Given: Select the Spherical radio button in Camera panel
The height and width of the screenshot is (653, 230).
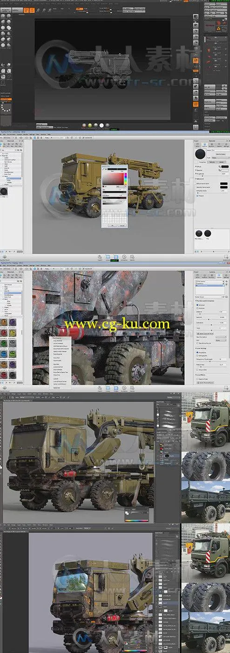Looking at the screenshot, I should (197, 305).
